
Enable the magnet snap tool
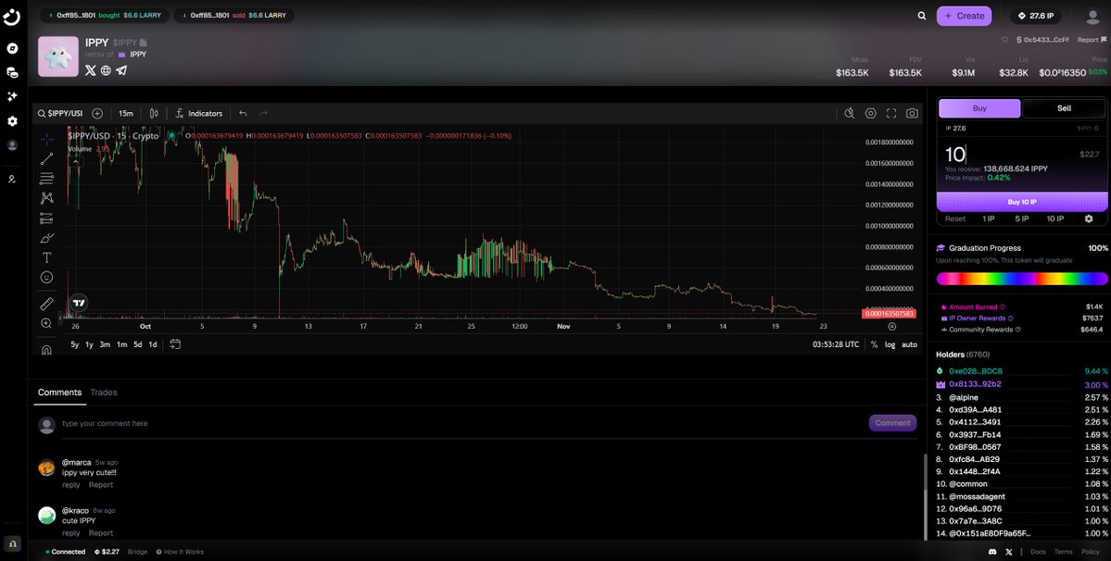tap(46, 349)
